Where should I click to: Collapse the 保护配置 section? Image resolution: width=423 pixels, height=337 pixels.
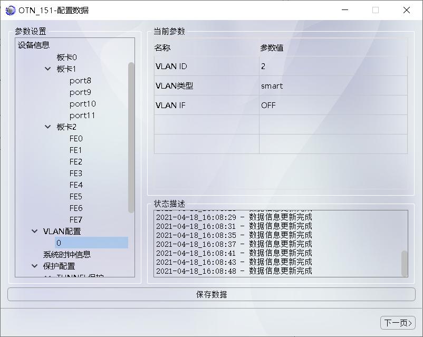pyautogui.click(x=34, y=266)
